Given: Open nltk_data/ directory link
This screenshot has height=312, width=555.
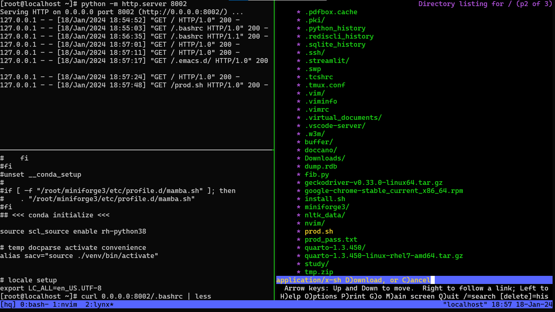Looking at the screenshot, I should pos(325,215).
